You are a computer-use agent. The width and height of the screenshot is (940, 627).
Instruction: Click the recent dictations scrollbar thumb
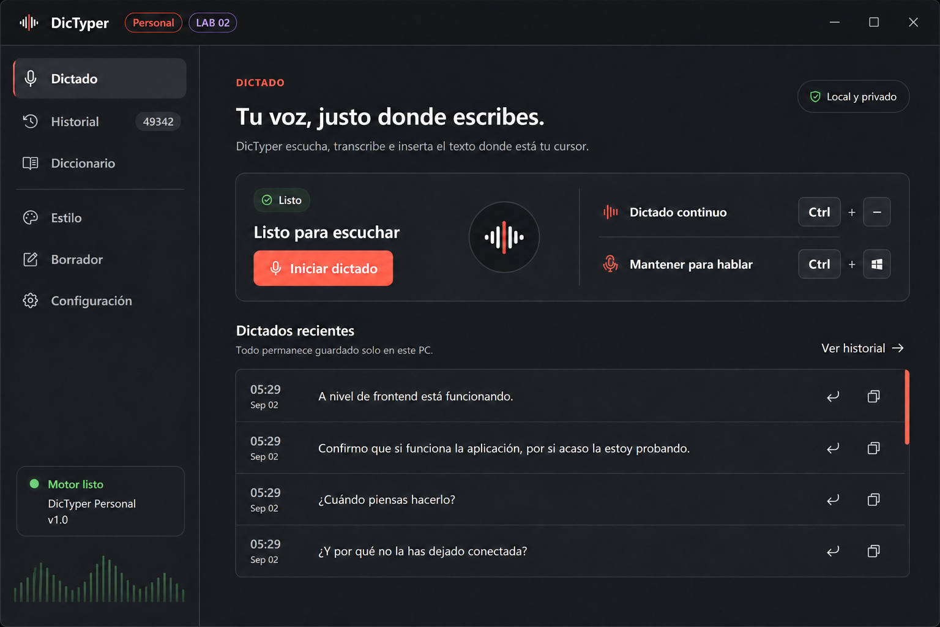[x=907, y=407]
